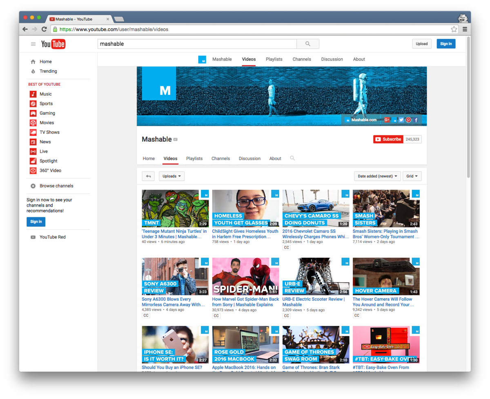Open News in sidebar
Screen dimensions: 490x399
tap(45, 142)
